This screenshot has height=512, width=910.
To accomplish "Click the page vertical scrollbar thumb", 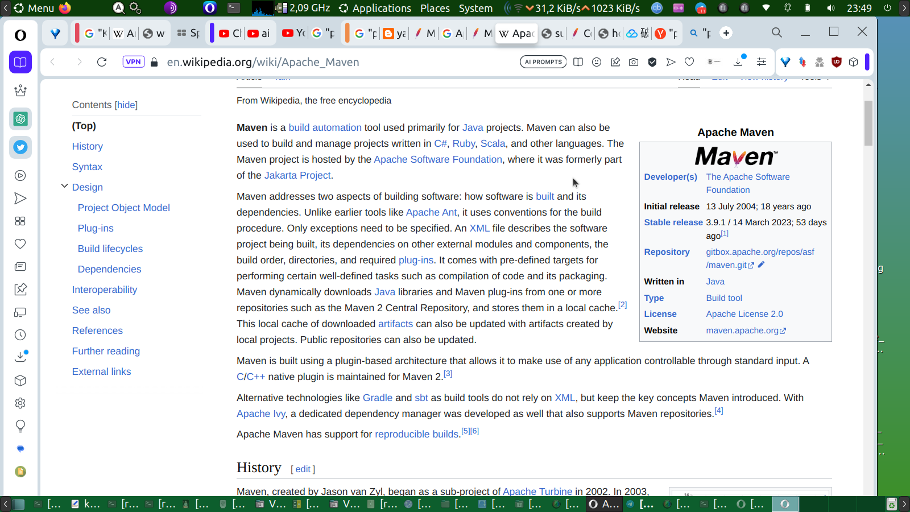I will [868, 123].
